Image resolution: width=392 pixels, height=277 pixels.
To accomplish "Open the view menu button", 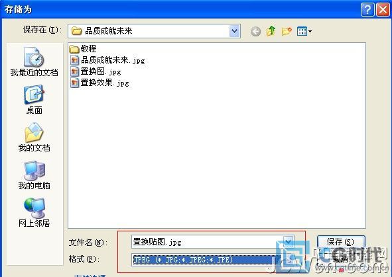I will tap(304, 31).
